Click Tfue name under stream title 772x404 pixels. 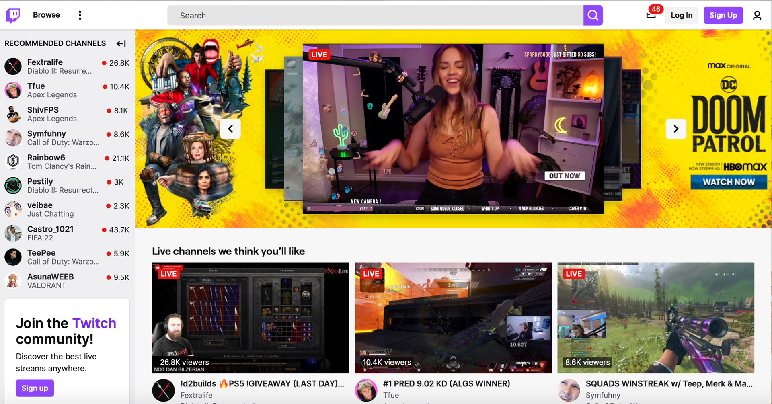pos(391,395)
